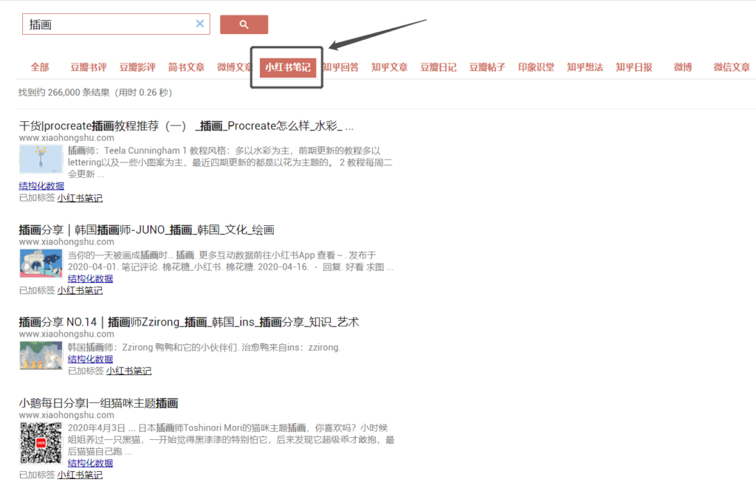This screenshot has height=488, width=756.
Task: Click the snippet starting 插画师: Teela Cunningham
Action: click(x=230, y=162)
